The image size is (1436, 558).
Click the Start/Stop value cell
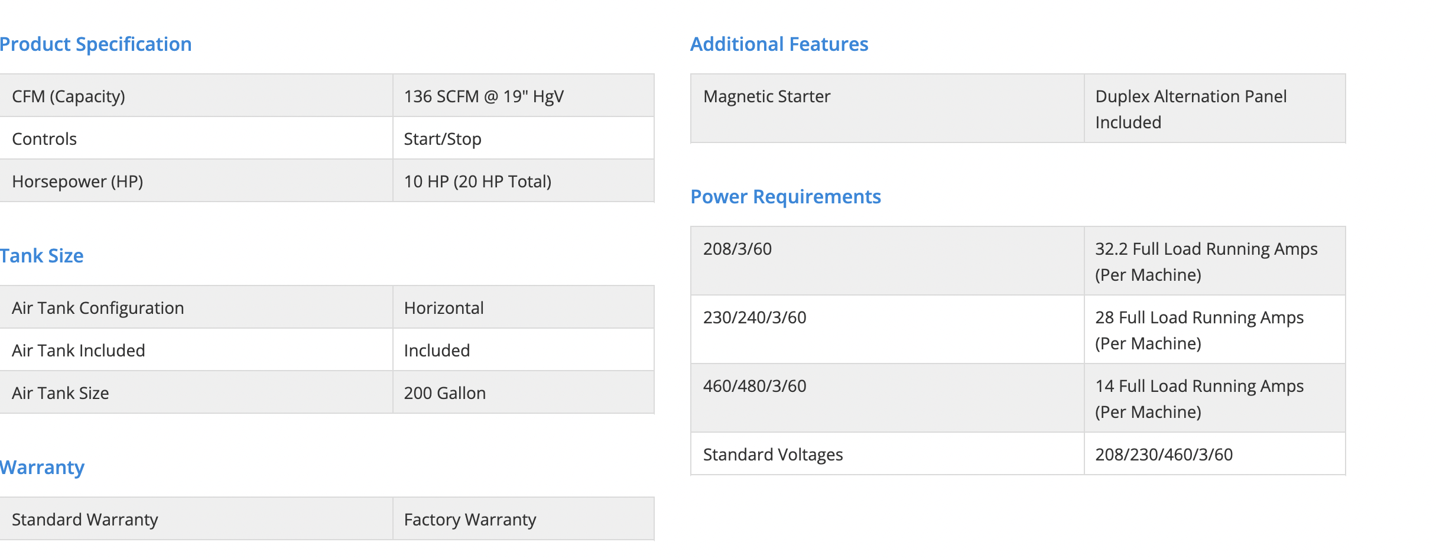pyautogui.click(x=442, y=139)
